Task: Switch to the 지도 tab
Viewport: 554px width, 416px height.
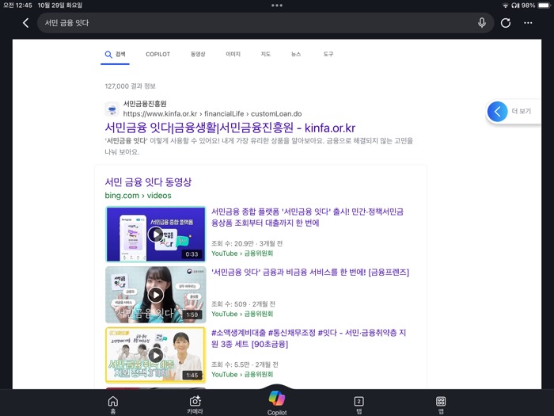Action: pyautogui.click(x=266, y=54)
